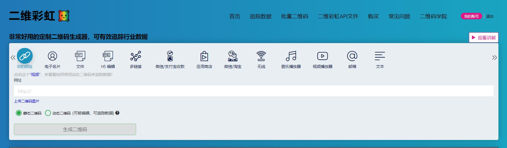Select the 动态二维码 radio button
507x148 pixels.
coord(48,113)
